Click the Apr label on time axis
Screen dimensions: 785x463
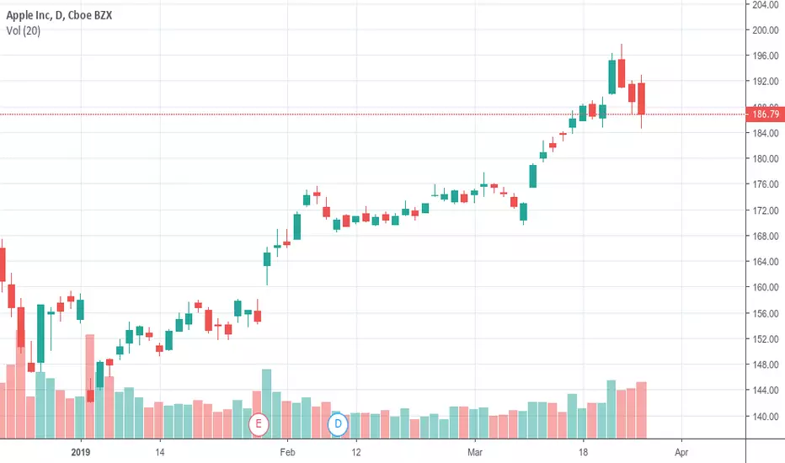[681, 453]
